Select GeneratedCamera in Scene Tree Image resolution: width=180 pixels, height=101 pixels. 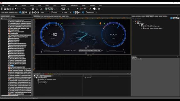point(44,81)
